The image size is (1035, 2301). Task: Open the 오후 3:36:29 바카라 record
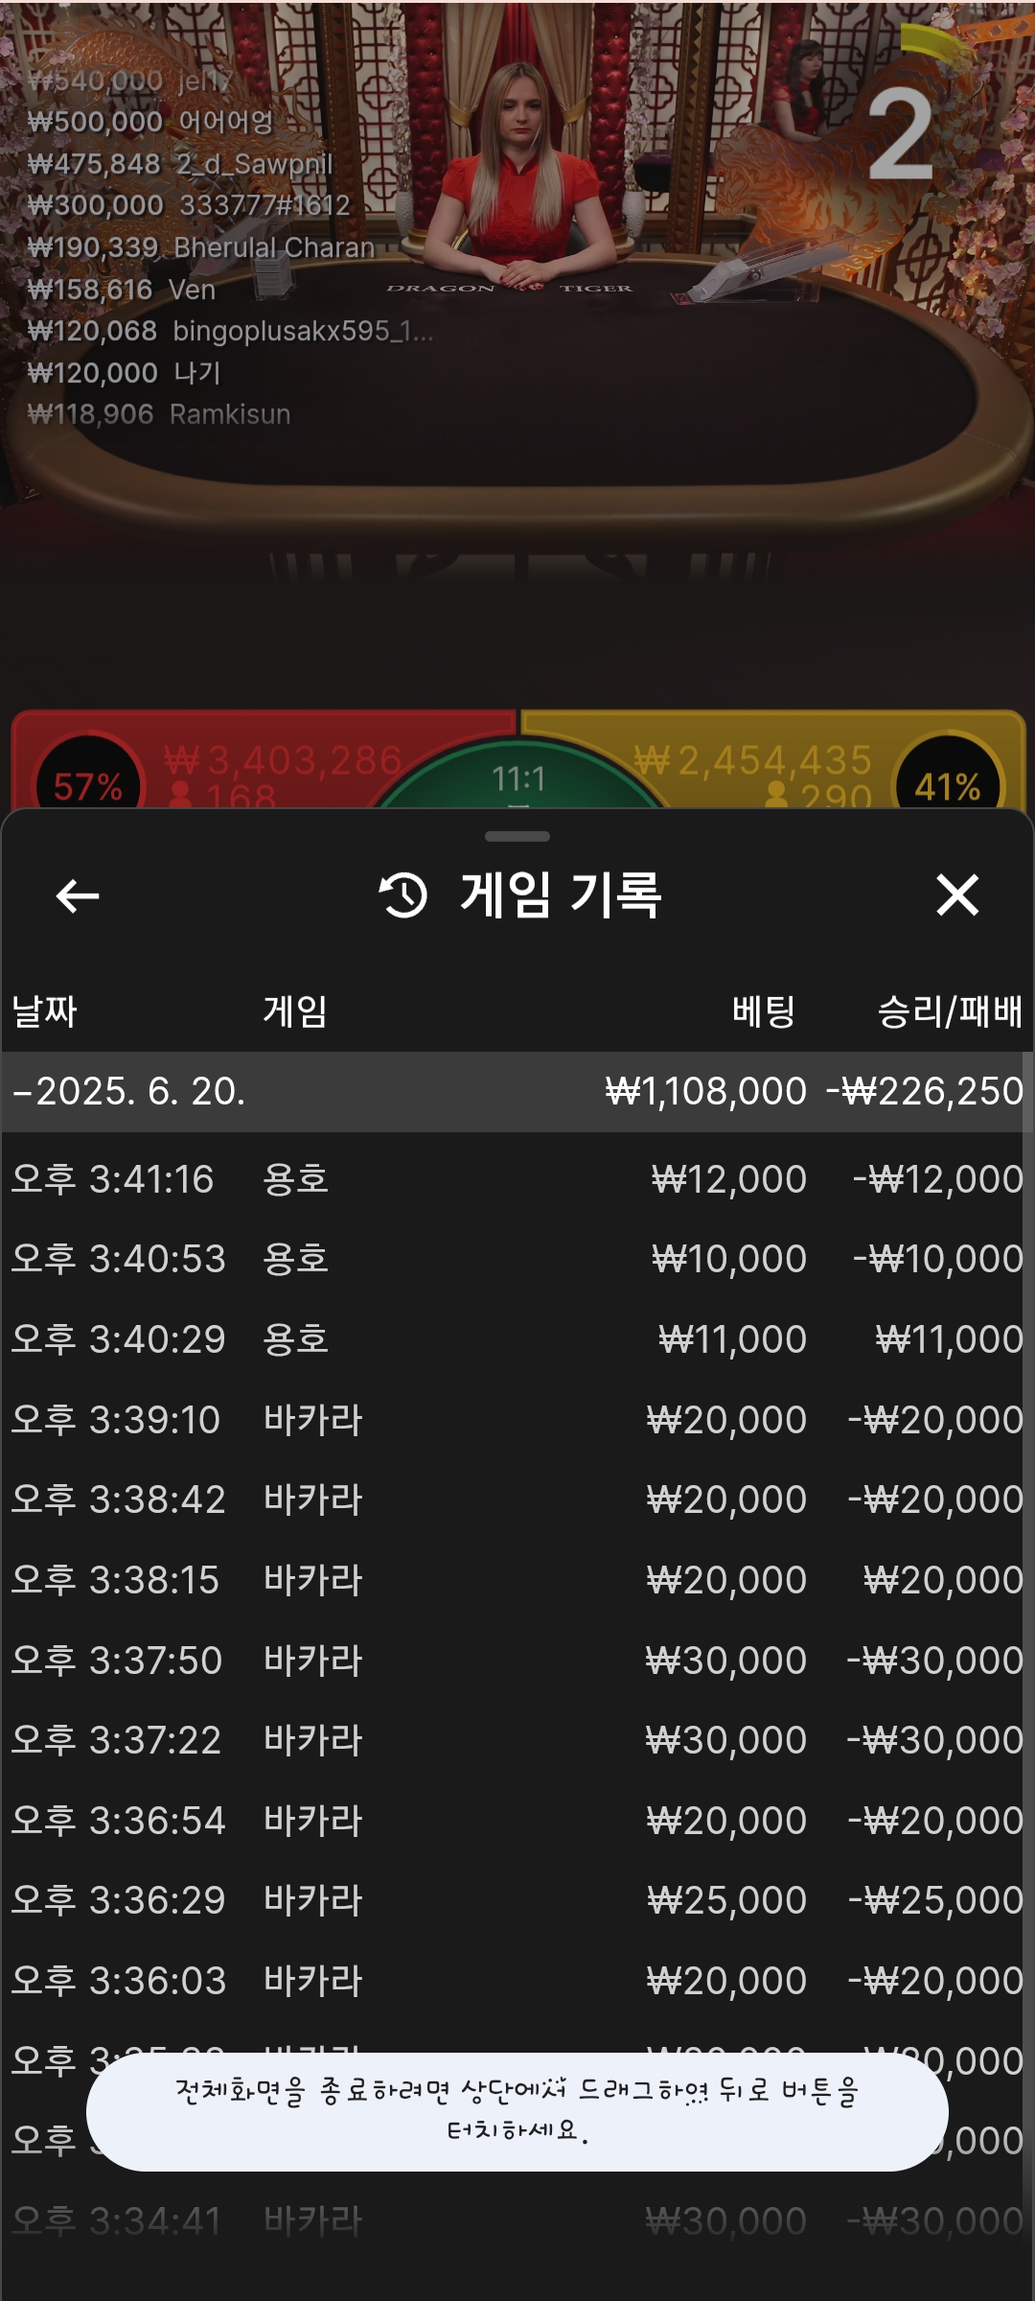click(517, 1900)
